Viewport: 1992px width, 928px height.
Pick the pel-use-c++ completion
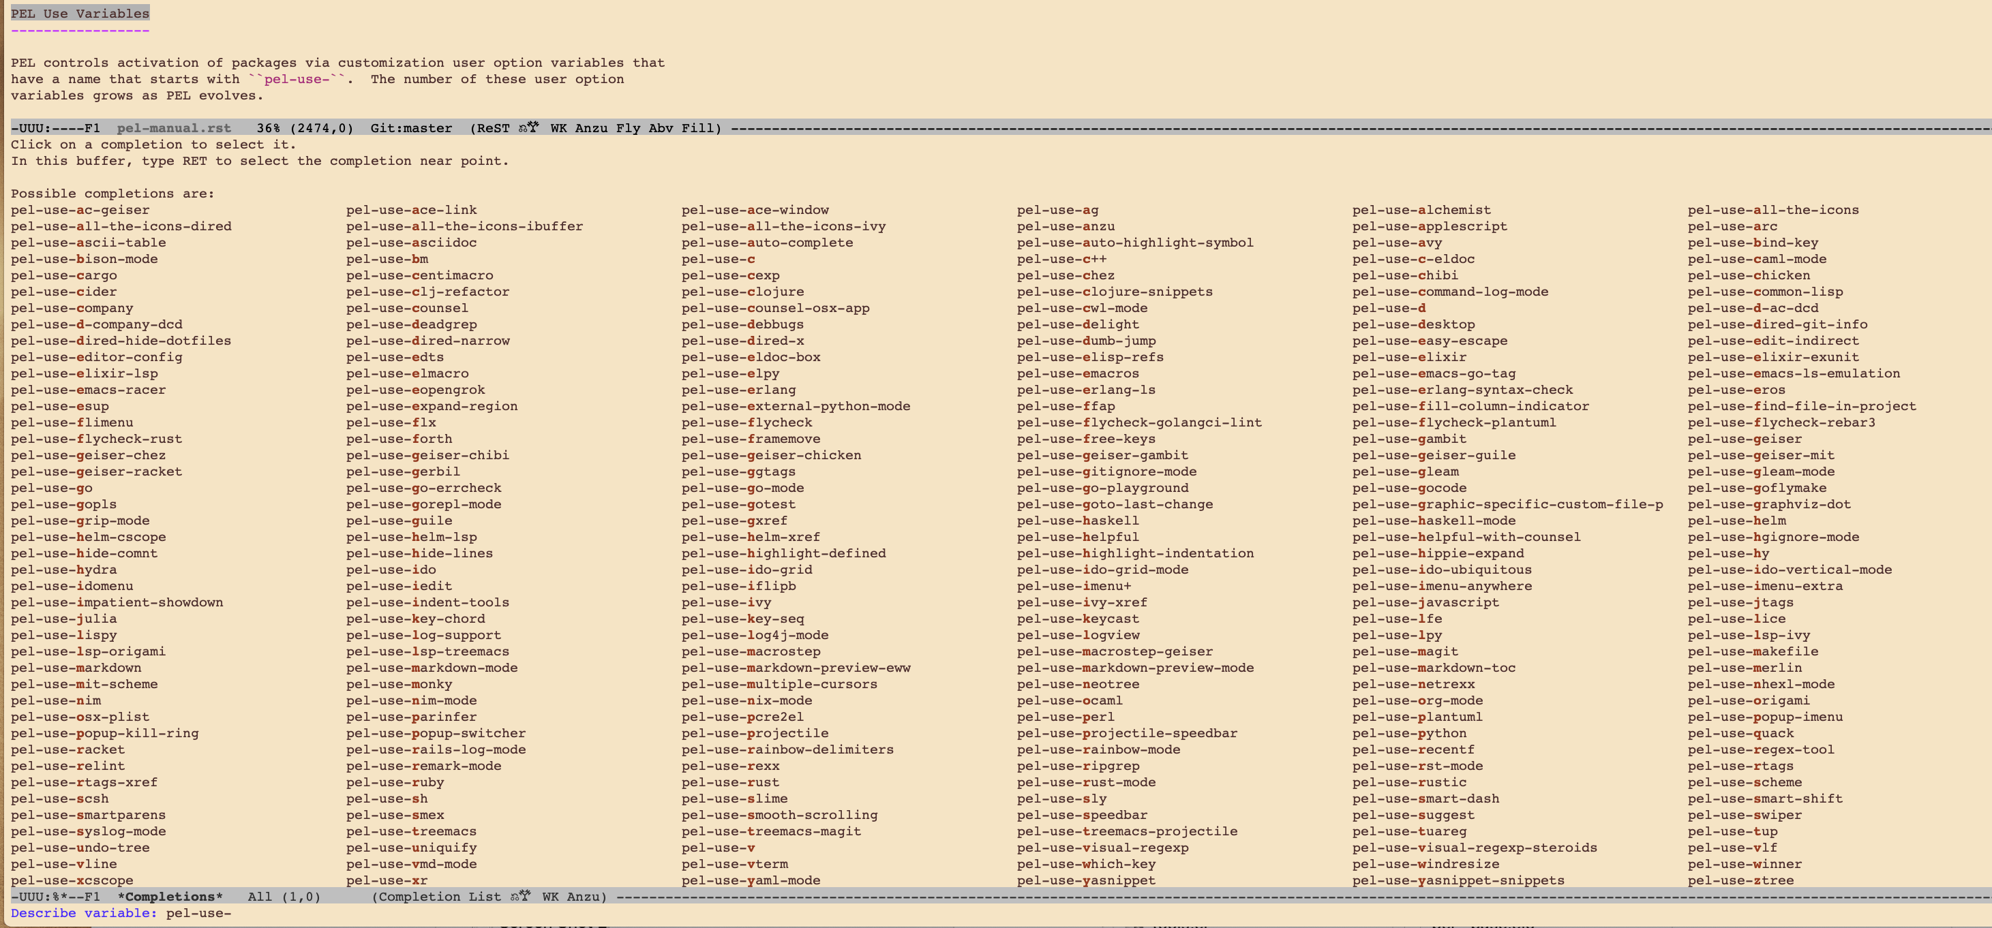point(1061,259)
